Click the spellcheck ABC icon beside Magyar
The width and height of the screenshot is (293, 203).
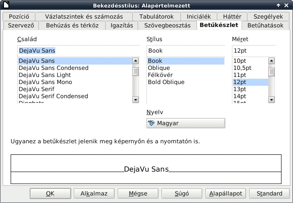tap(151, 123)
